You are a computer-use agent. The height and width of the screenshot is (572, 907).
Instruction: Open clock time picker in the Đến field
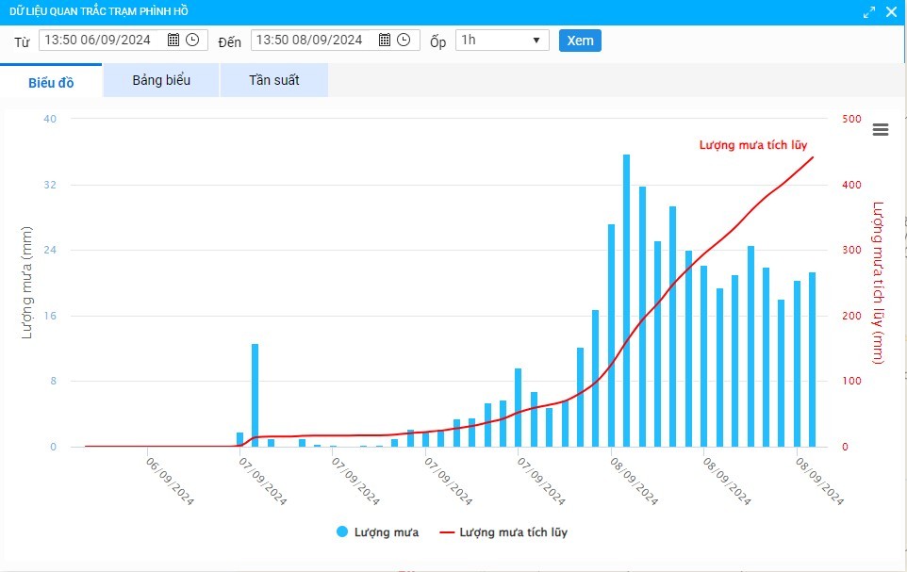[404, 40]
